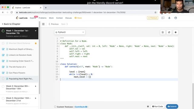Viewport: 194px width, 109px height.
Task: Click the browser address bar URL
Action: click(x=72, y=12)
